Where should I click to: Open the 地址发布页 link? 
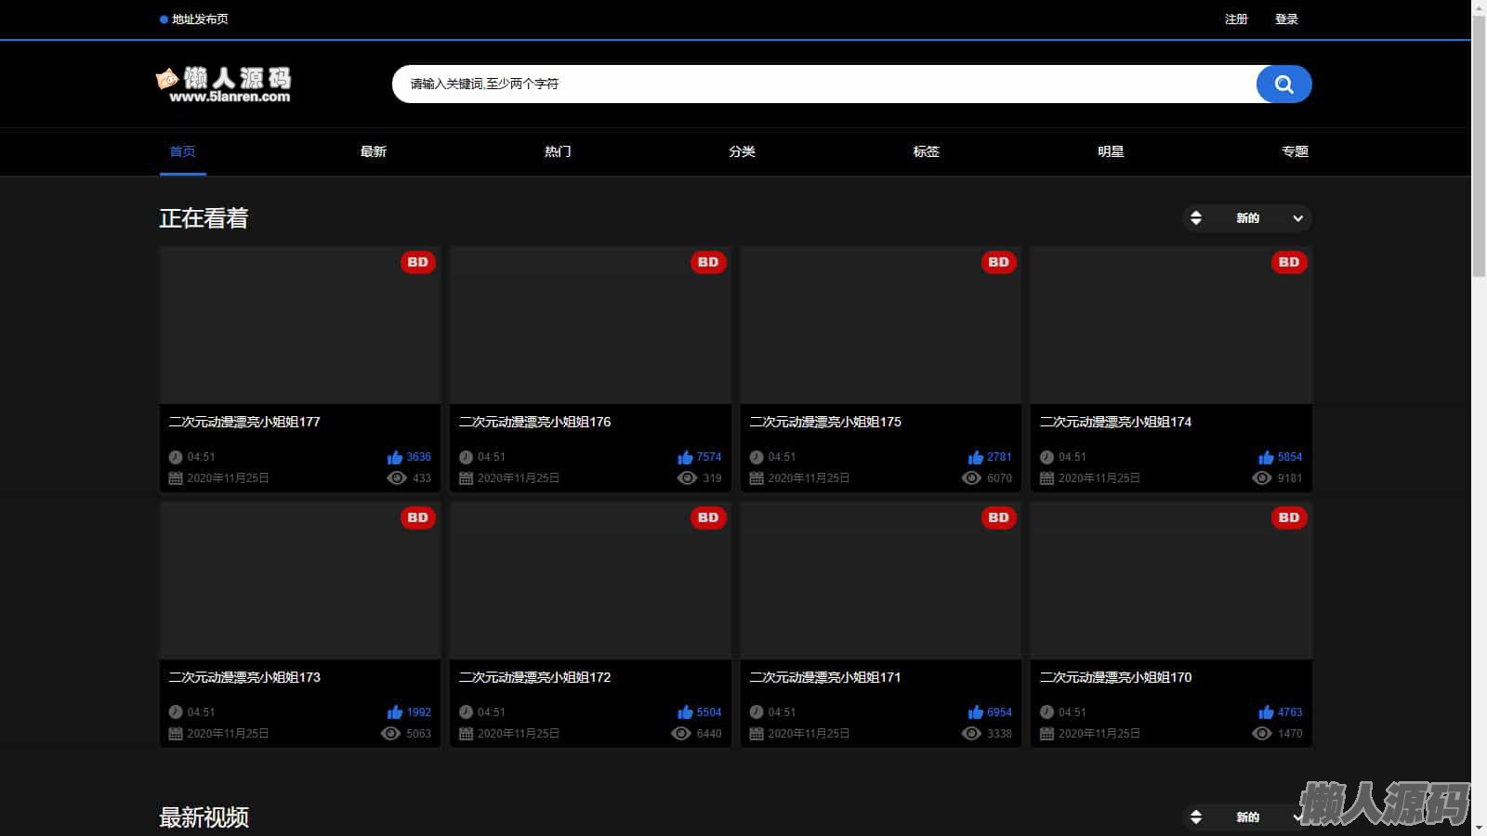tap(199, 20)
